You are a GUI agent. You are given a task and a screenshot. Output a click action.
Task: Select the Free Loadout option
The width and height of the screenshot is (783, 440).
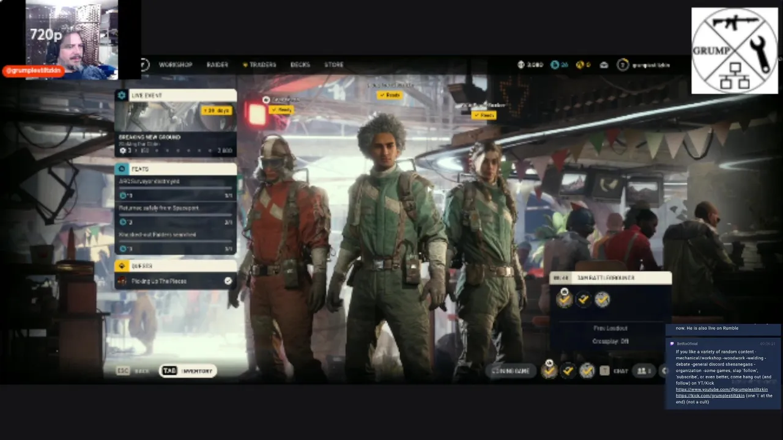(x=610, y=328)
